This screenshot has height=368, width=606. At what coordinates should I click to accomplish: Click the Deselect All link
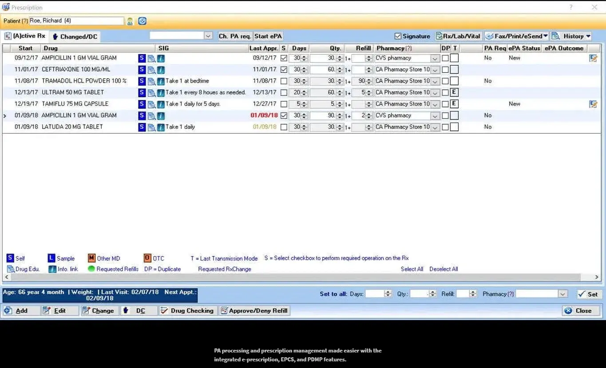point(444,269)
